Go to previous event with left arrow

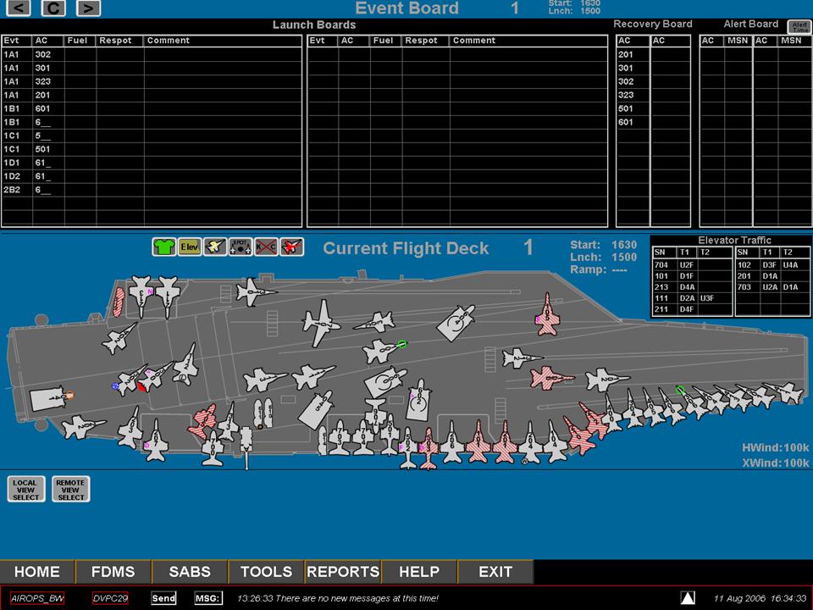pyautogui.click(x=21, y=8)
